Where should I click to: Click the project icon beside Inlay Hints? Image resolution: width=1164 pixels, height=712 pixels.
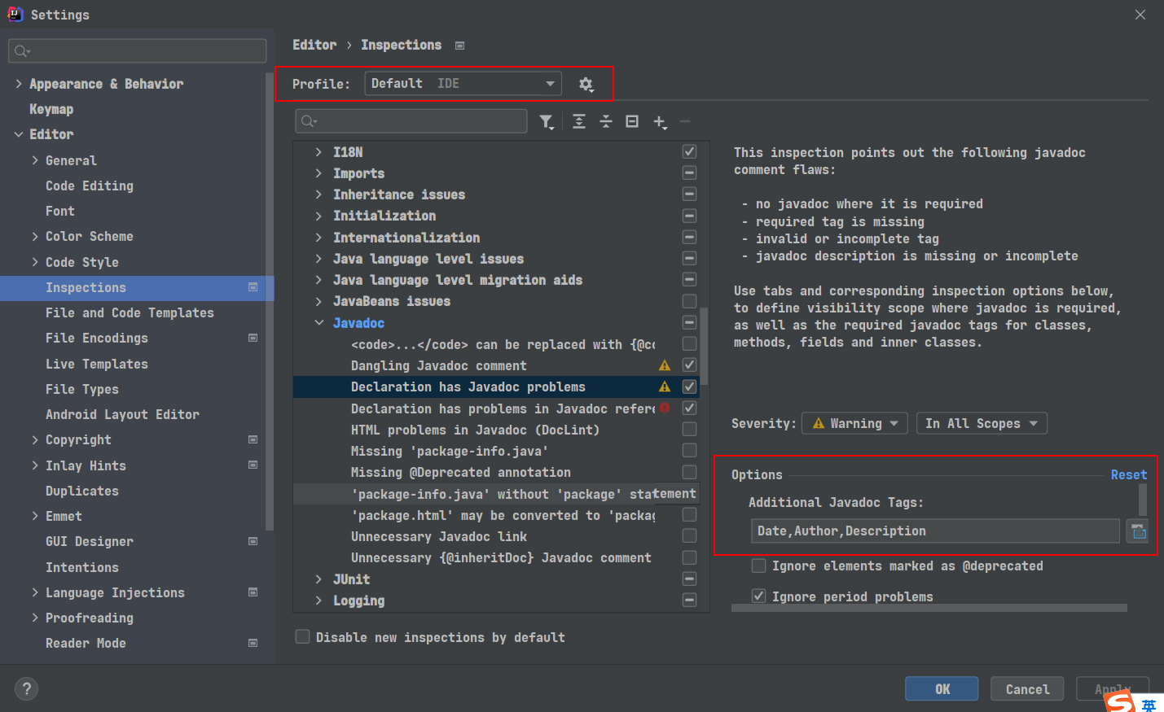[253, 465]
